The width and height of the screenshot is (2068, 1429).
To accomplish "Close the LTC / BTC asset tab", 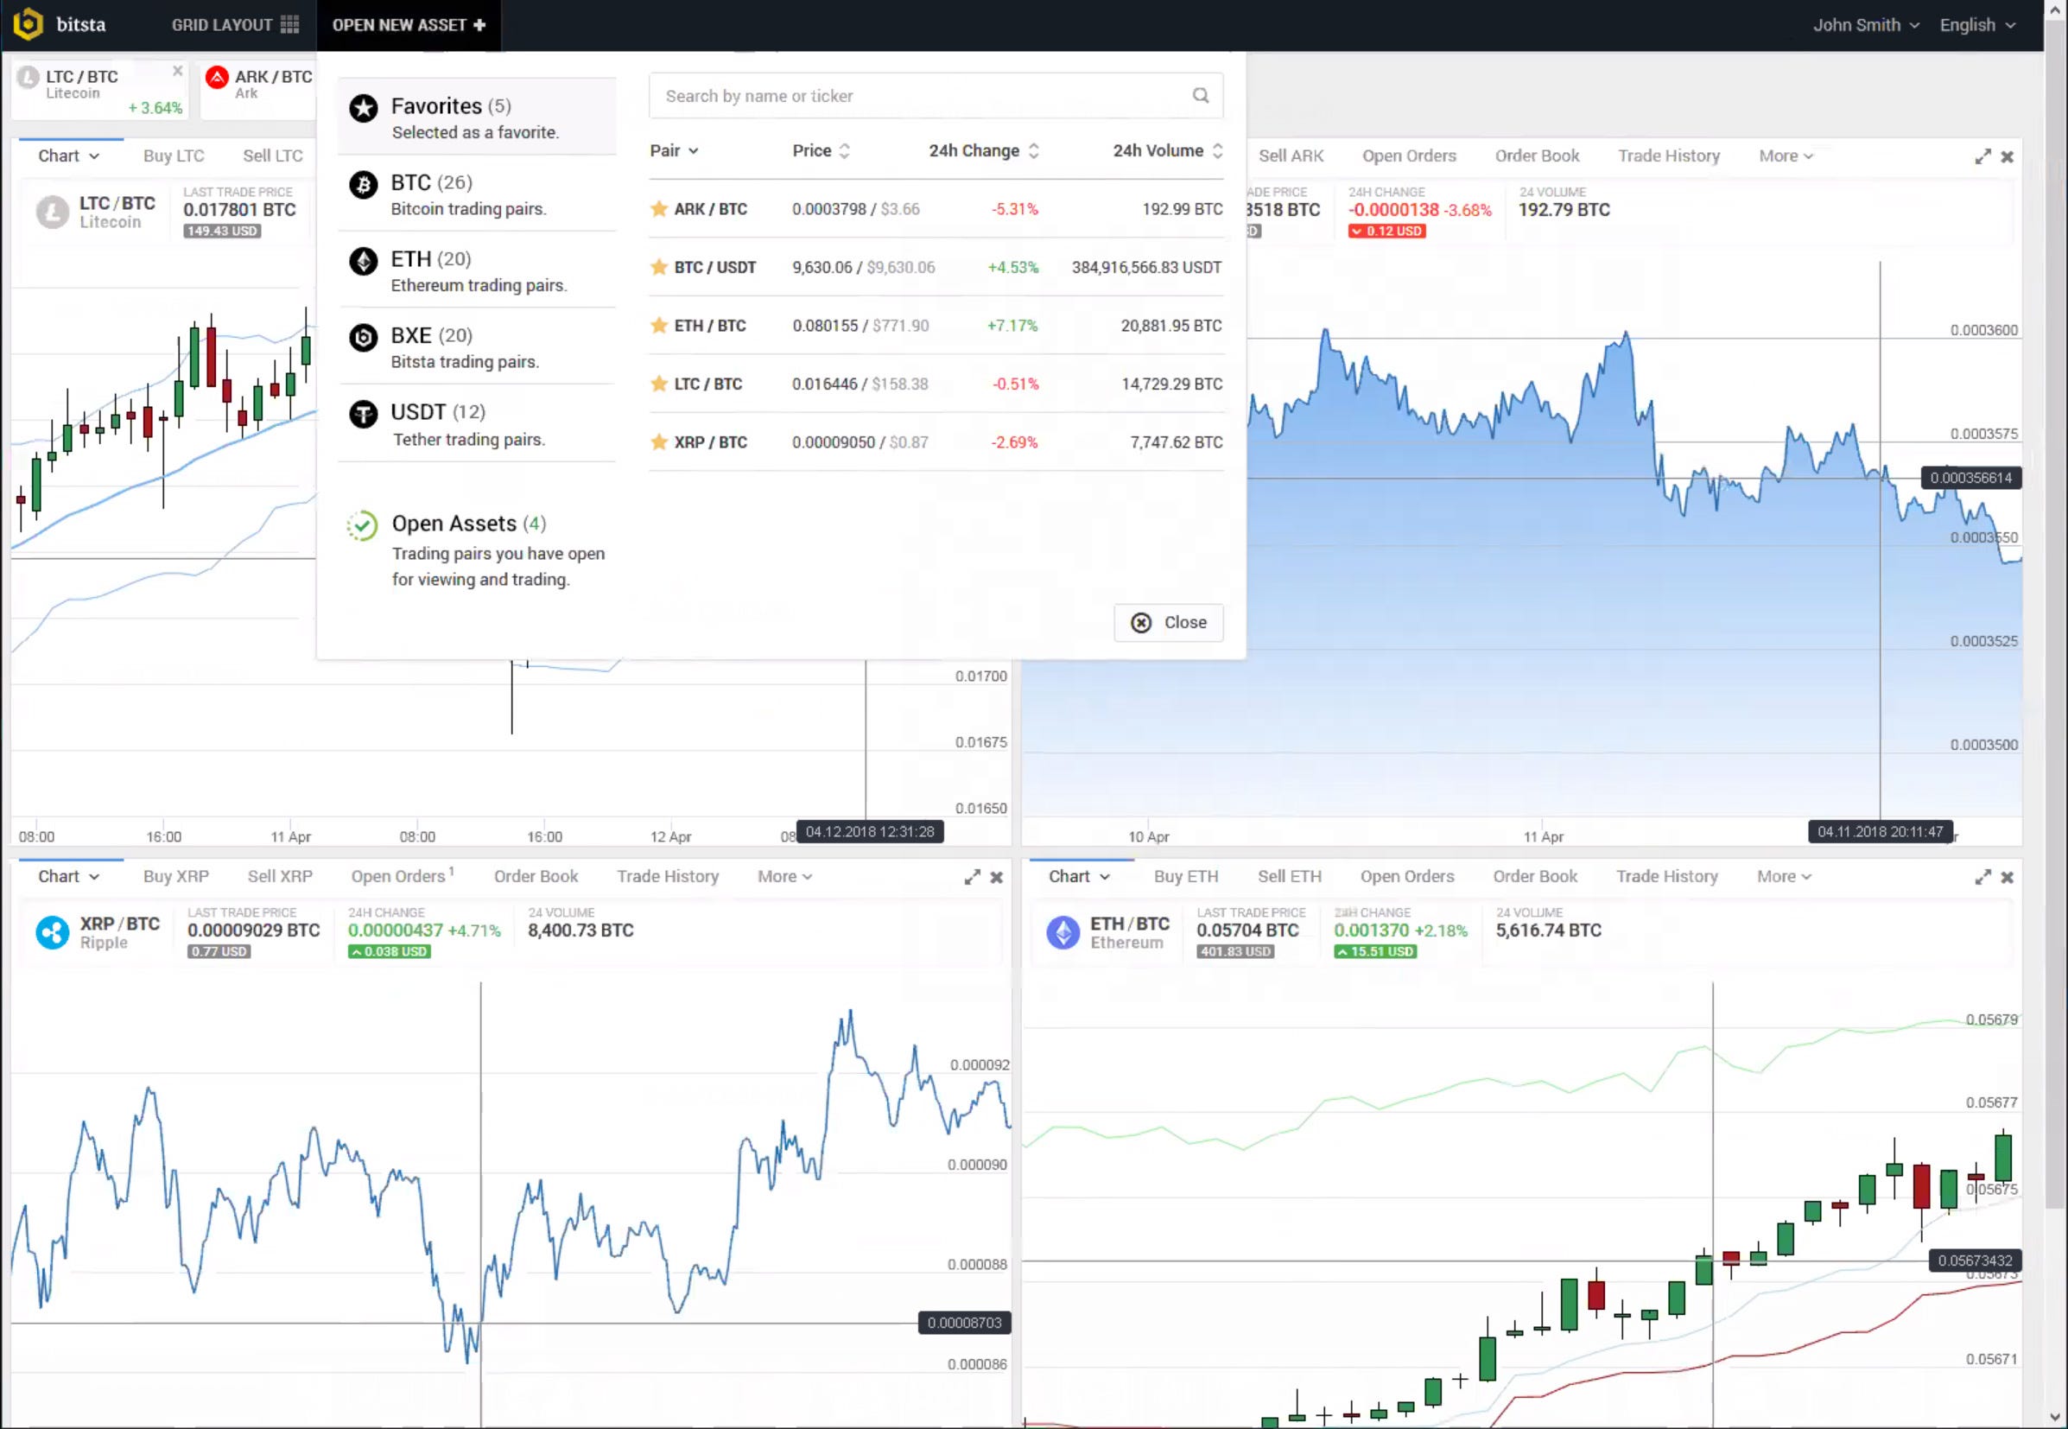I will point(177,71).
